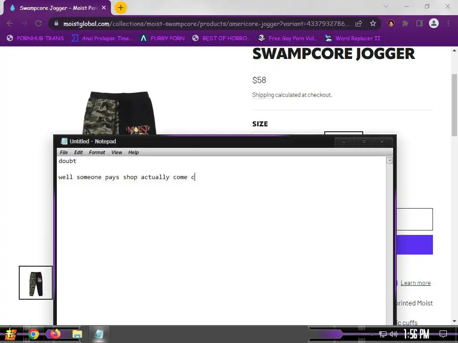Open the tab search chevron in Chrome
The height and width of the screenshot is (343, 458).
(386, 6)
